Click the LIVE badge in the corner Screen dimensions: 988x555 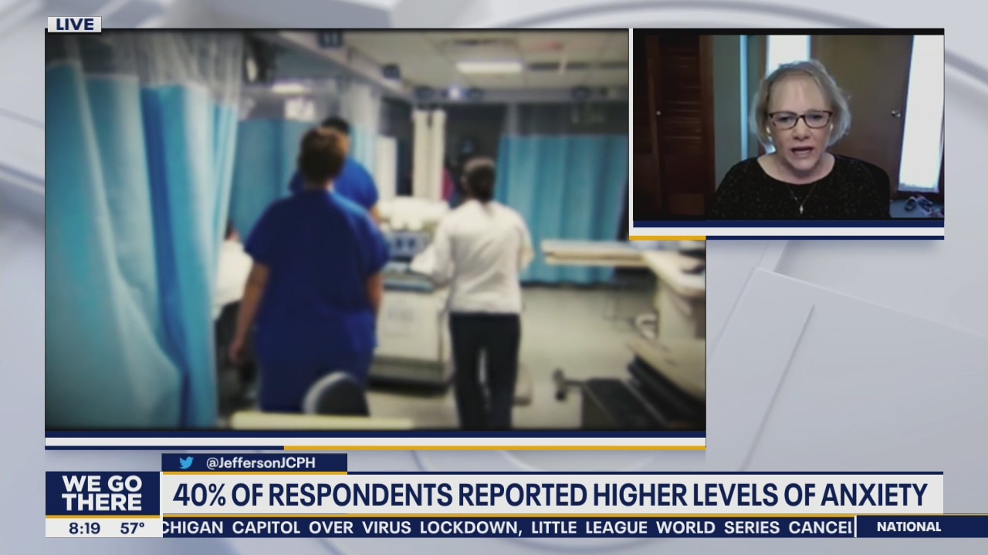(74, 25)
